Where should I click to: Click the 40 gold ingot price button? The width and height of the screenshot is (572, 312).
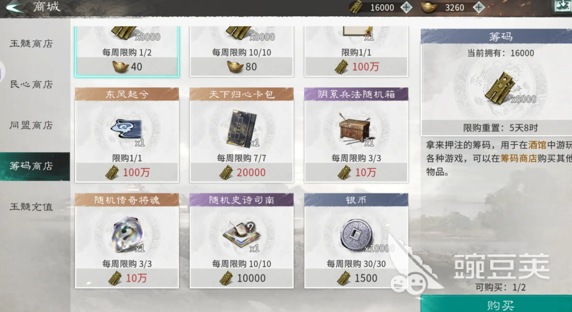[x=127, y=67]
